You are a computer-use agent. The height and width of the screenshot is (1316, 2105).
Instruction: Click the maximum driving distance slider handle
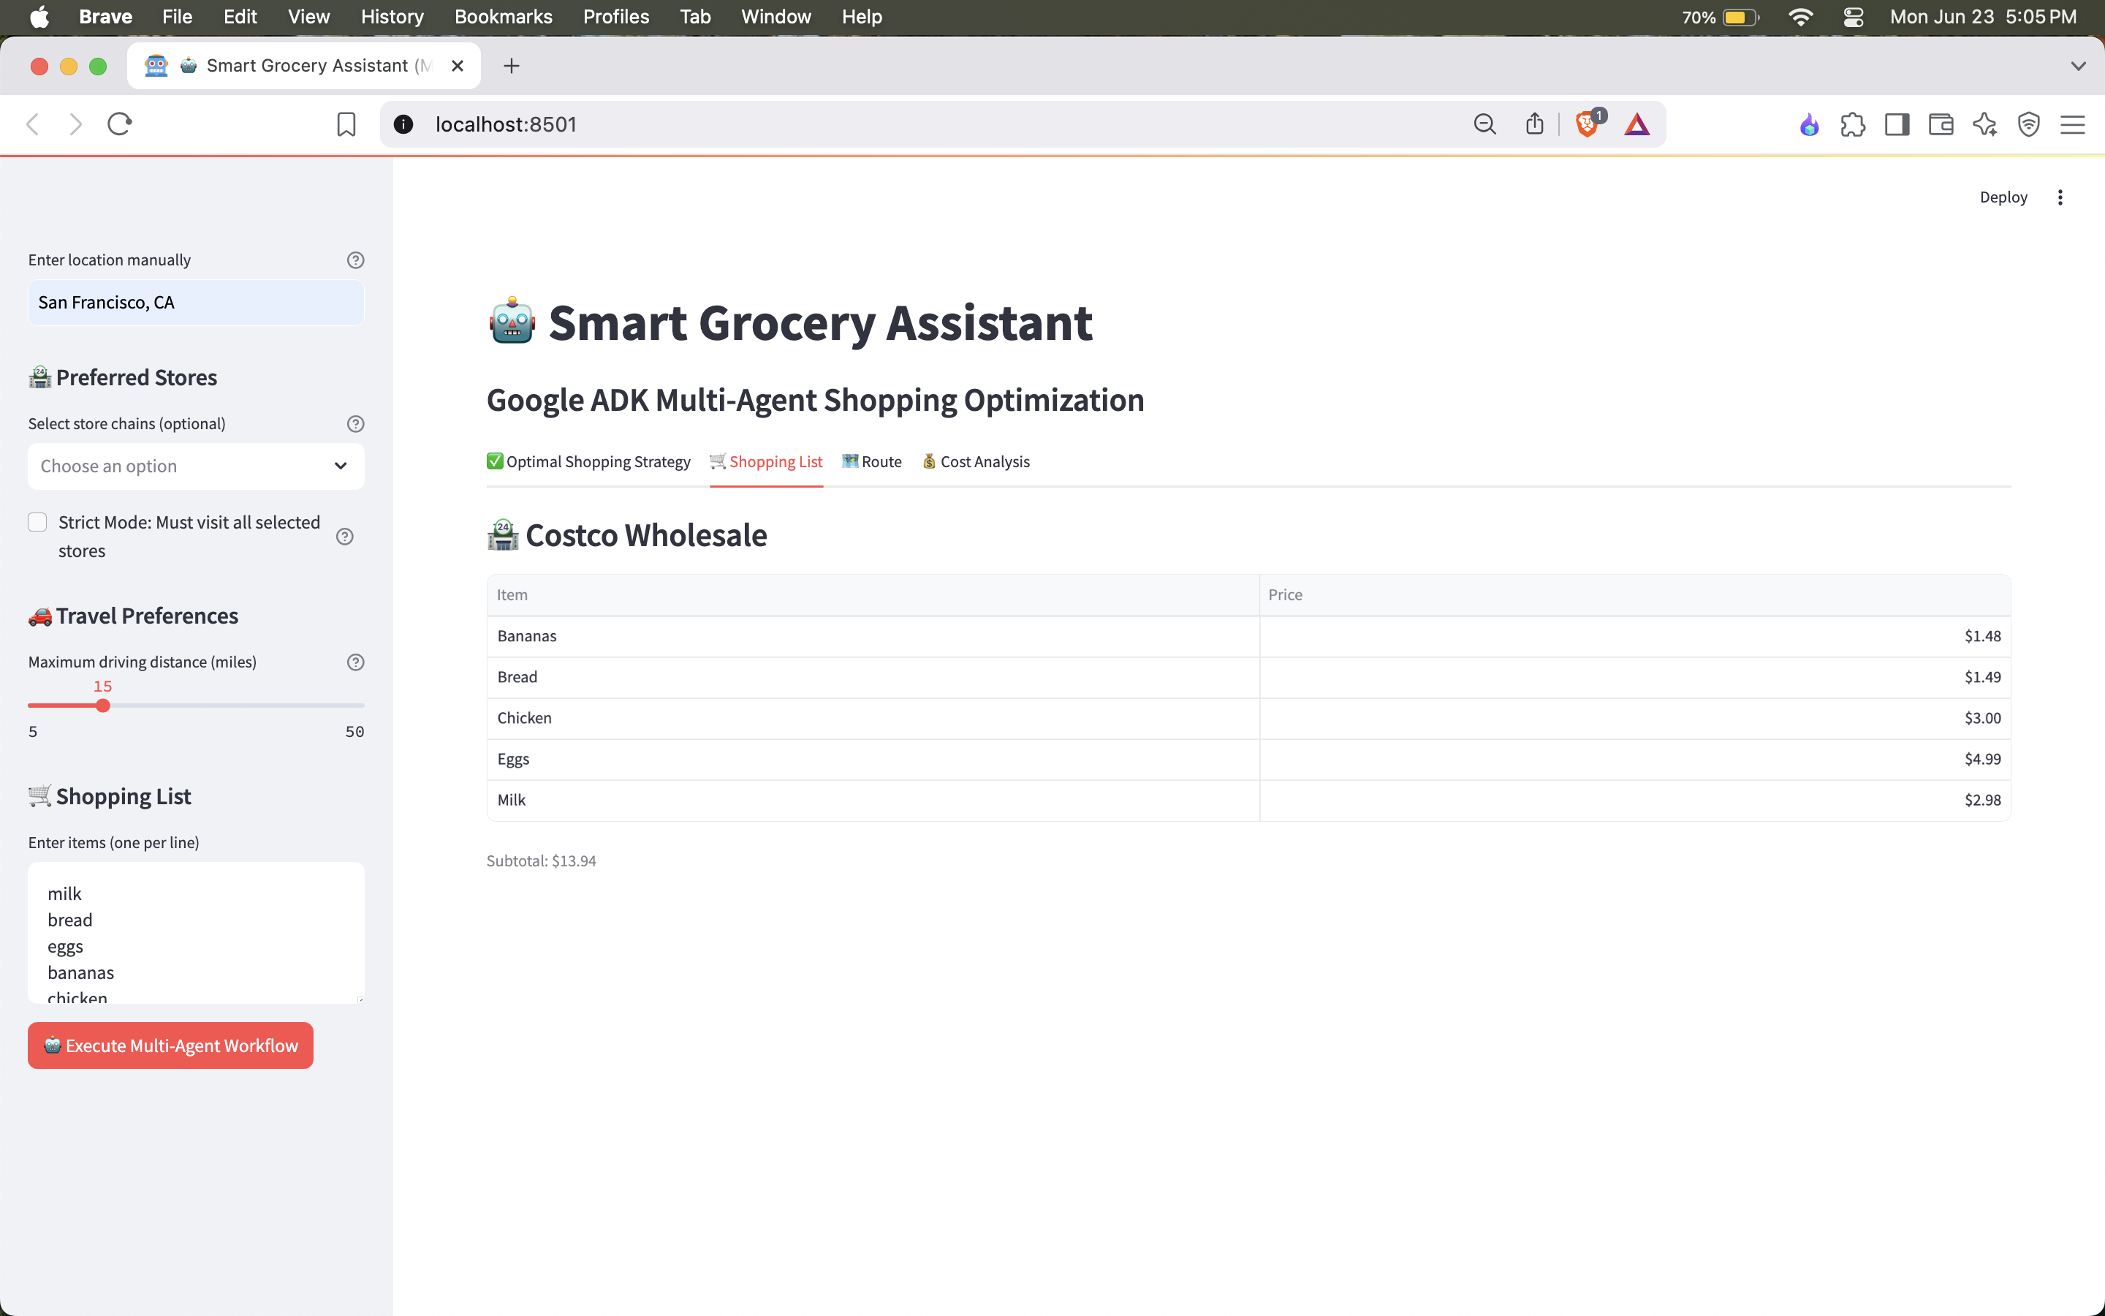tap(102, 706)
